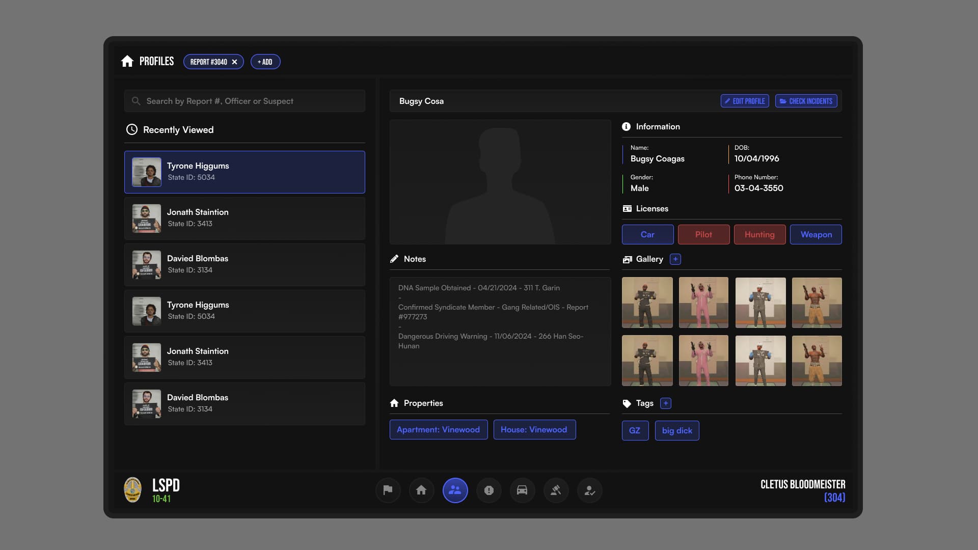Toggle the Pilot license

(x=703, y=234)
